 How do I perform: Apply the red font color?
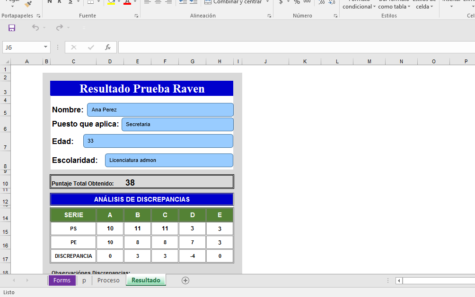pyautogui.click(x=127, y=2)
